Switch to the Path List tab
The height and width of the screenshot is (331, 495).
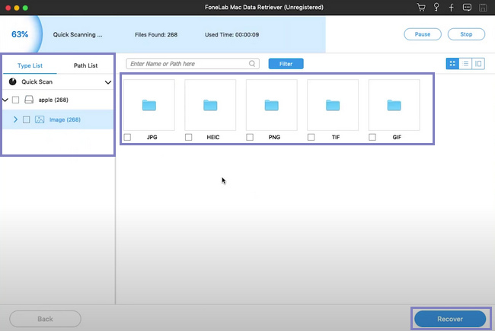click(x=85, y=65)
